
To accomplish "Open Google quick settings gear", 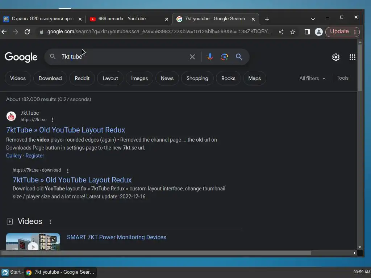I will tap(336, 57).
